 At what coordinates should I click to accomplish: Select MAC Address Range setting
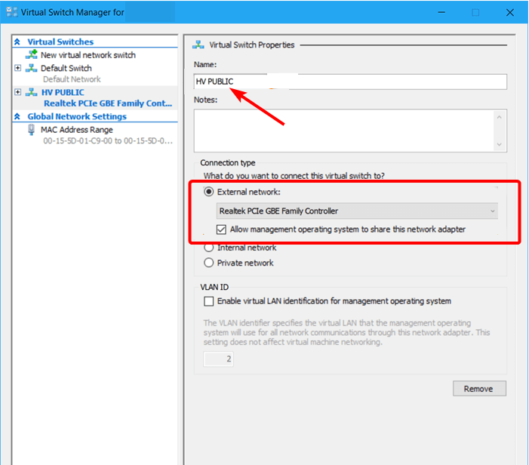tap(76, 130)
